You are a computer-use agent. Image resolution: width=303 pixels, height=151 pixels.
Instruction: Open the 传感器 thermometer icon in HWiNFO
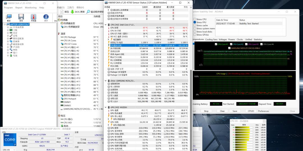click(x=33, y=16)
